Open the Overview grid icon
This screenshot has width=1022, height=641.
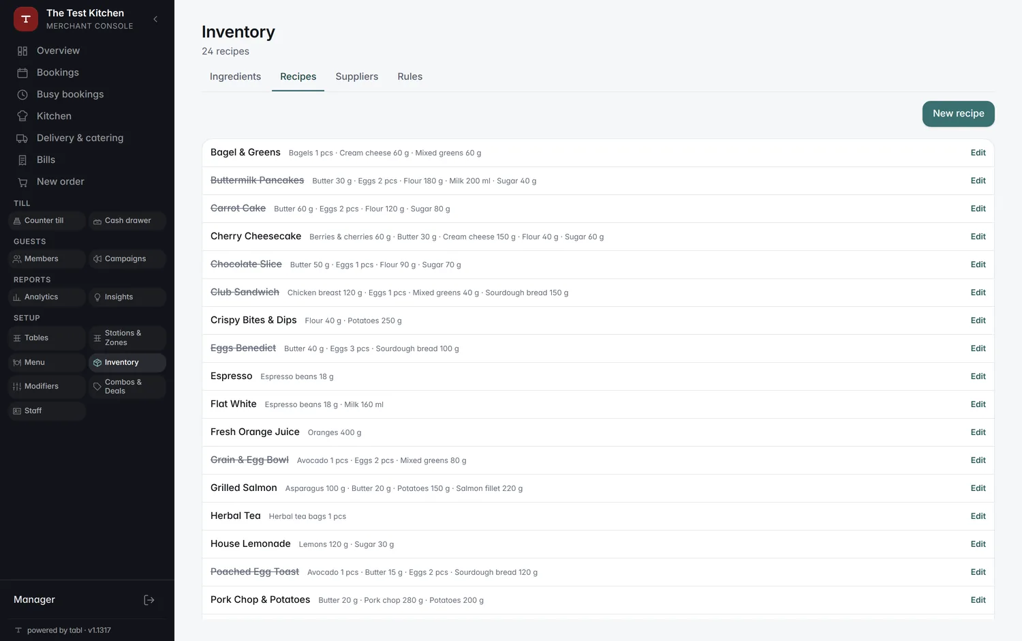tap(22, 51)
